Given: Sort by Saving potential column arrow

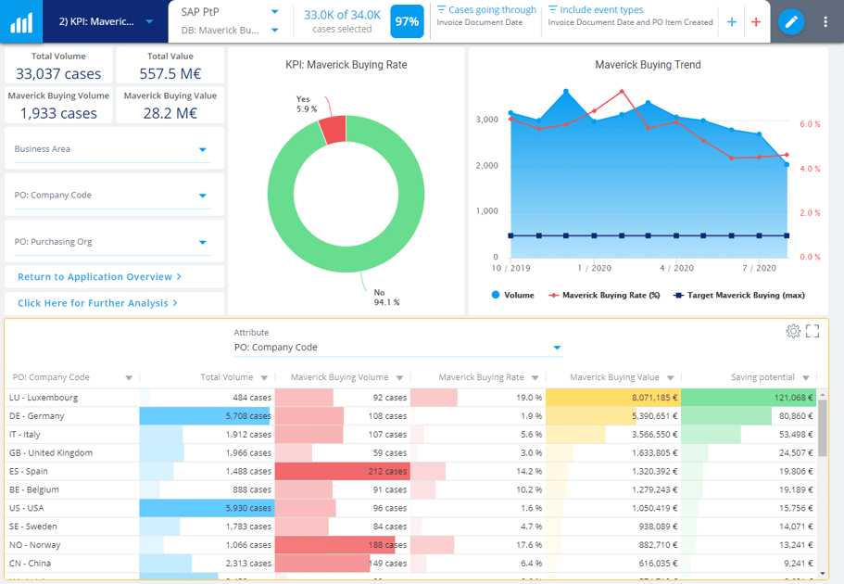Looking at the screenshot, I should point(806,377).
